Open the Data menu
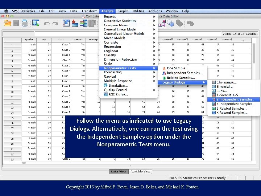Image resolution: width=261 pixels, height=196 pixels. (74, 11)
